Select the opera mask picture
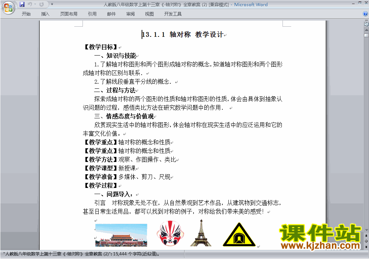The height and width of the screenshot is (259, 369). pyautogui.click(x=170, y=233)
